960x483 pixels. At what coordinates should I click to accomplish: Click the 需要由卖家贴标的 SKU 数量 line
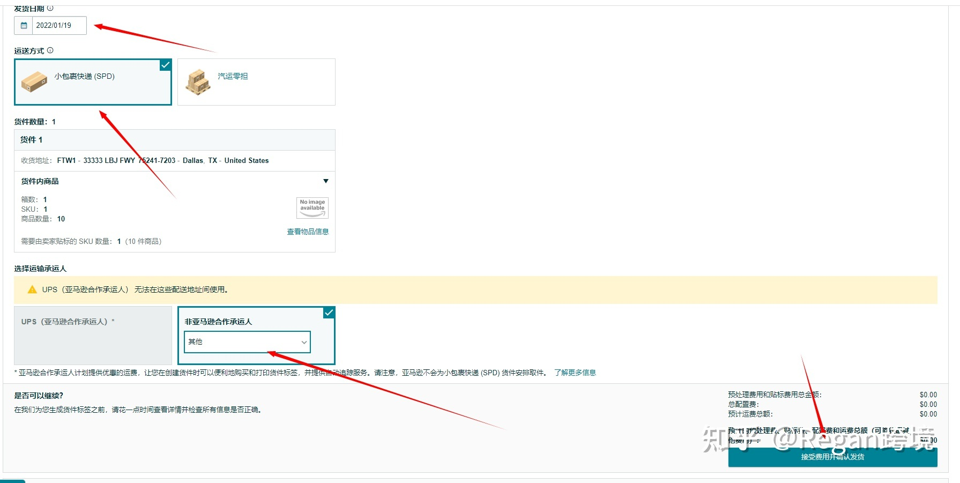tap(91, 241)
